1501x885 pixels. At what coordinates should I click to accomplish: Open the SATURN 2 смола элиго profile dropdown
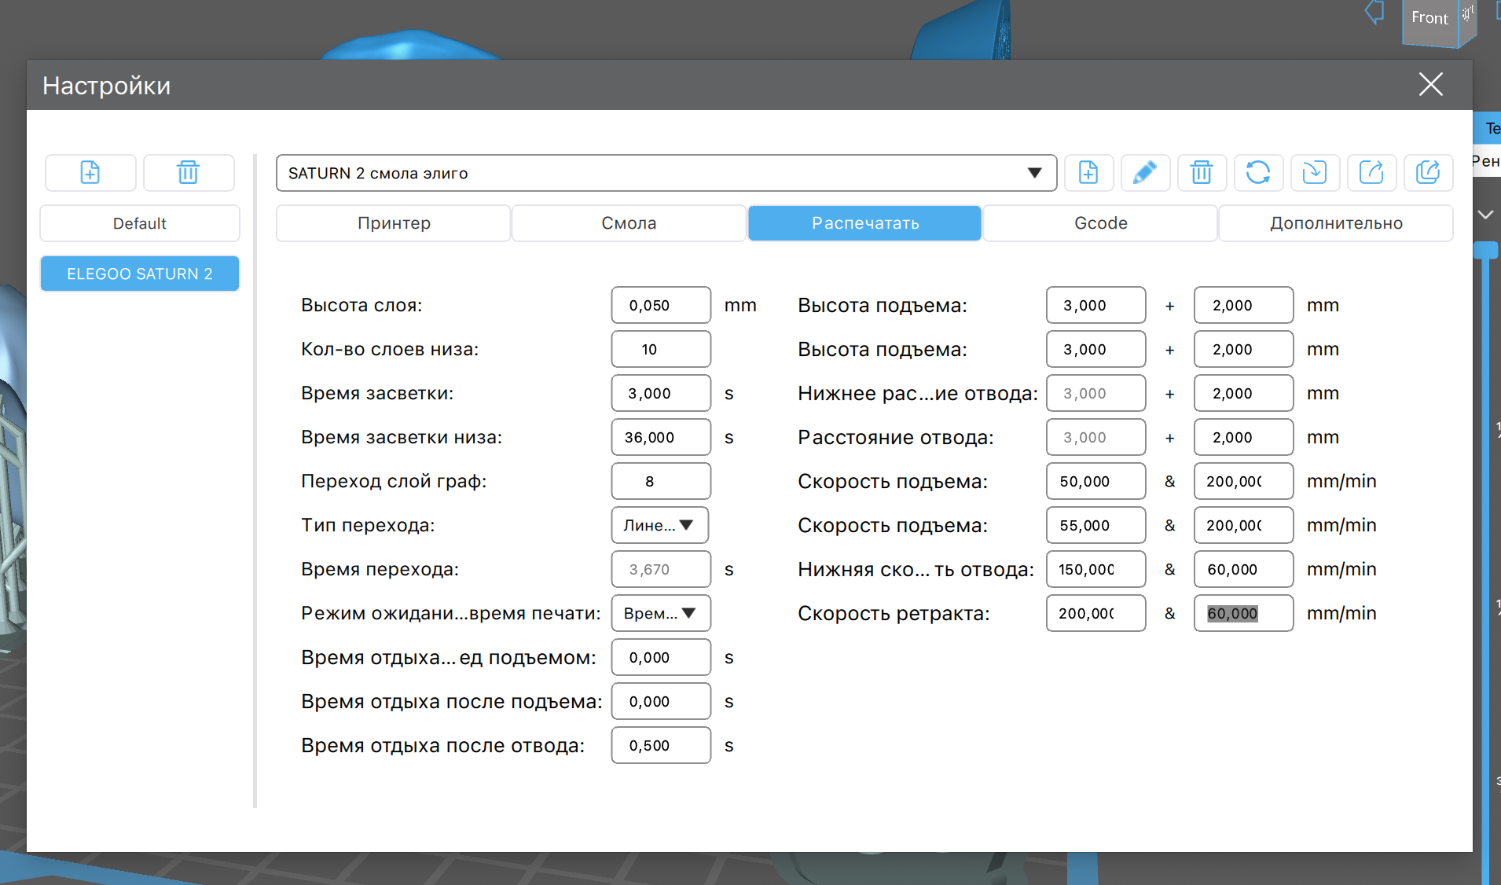[x=666, y=173]
